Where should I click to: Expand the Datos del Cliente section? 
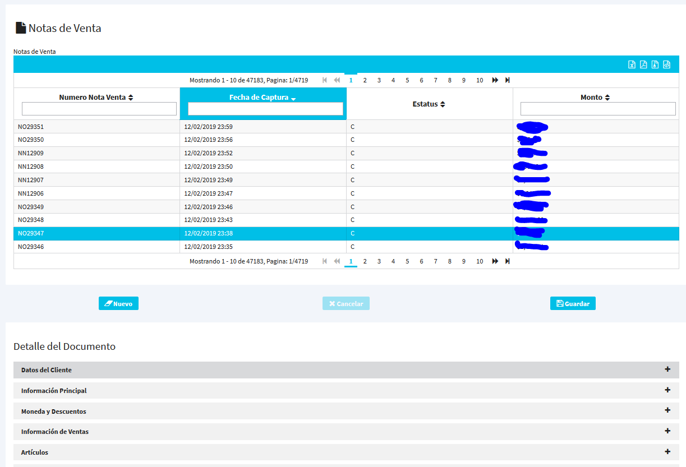pyautogui.click(x=667, y=369)
